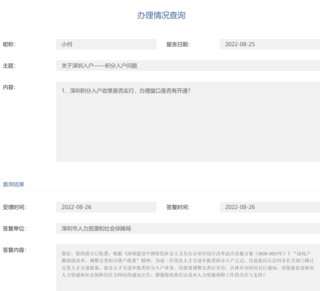Viewport: 324px width, 291px height.
Task: Click the 办理情况查询 page title
Action: click(161, 15)
